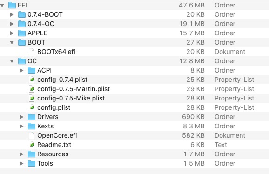Screen dimensions: 269x174
Task: Expand the ACPI folder arrow
Action: (x=21, y=70)
